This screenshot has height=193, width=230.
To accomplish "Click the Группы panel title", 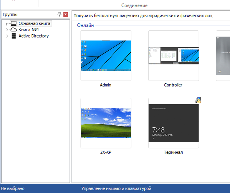I will click(x=10, y=15).
